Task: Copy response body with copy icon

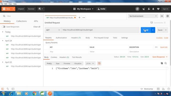Action: (162, 63)
